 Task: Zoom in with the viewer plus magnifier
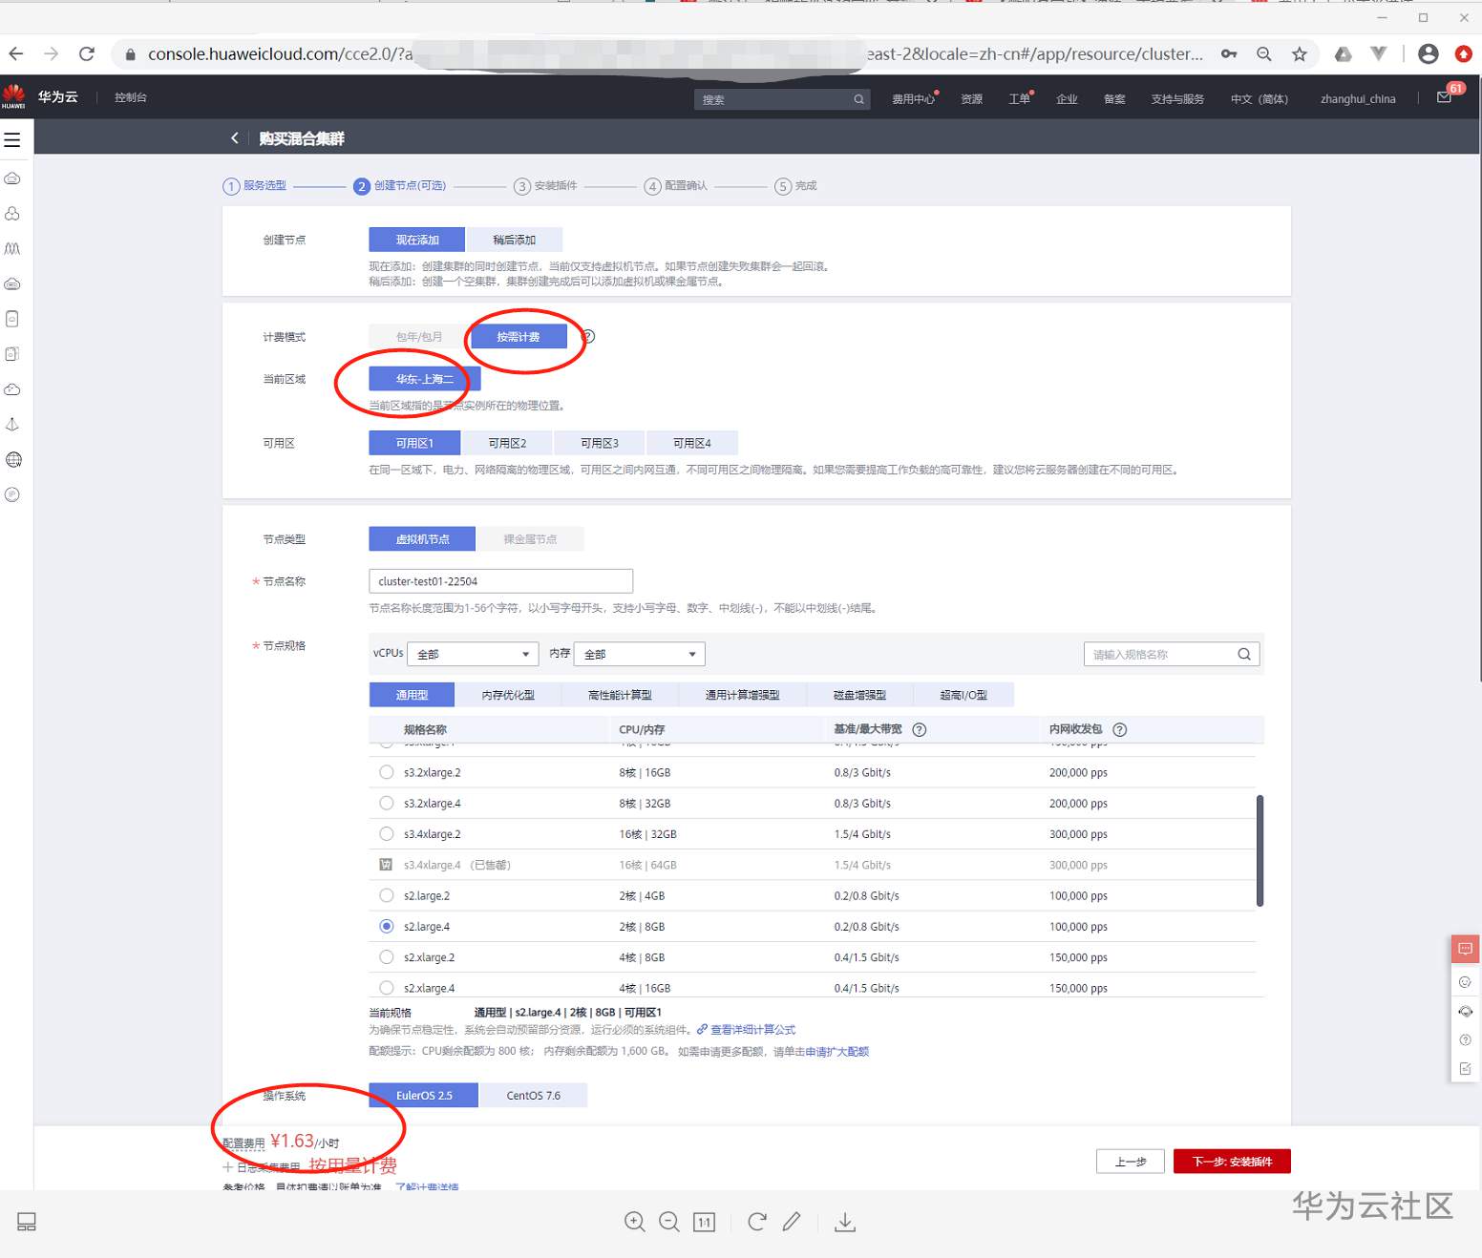(x=635, y=1222)
